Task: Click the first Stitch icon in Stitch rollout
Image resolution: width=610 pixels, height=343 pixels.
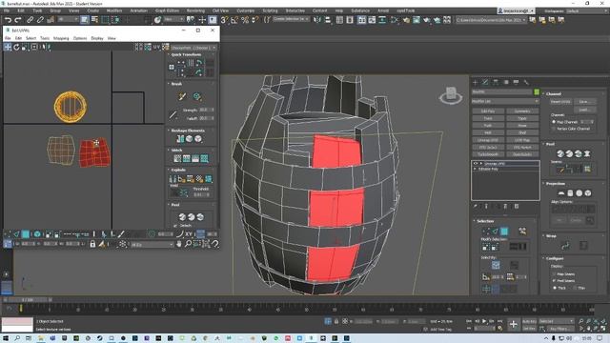Action: [177, 158]
